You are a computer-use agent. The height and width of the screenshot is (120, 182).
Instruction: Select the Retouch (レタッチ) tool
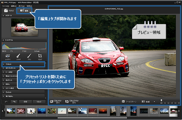pos(18,57)
